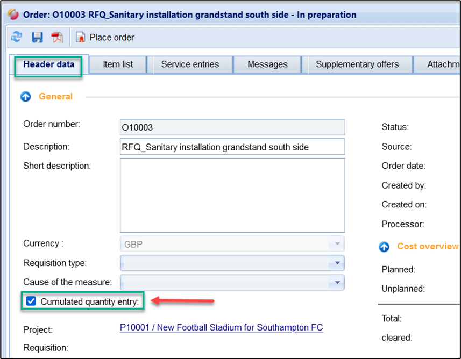Click into the Description text field

(x=232, y=147)
